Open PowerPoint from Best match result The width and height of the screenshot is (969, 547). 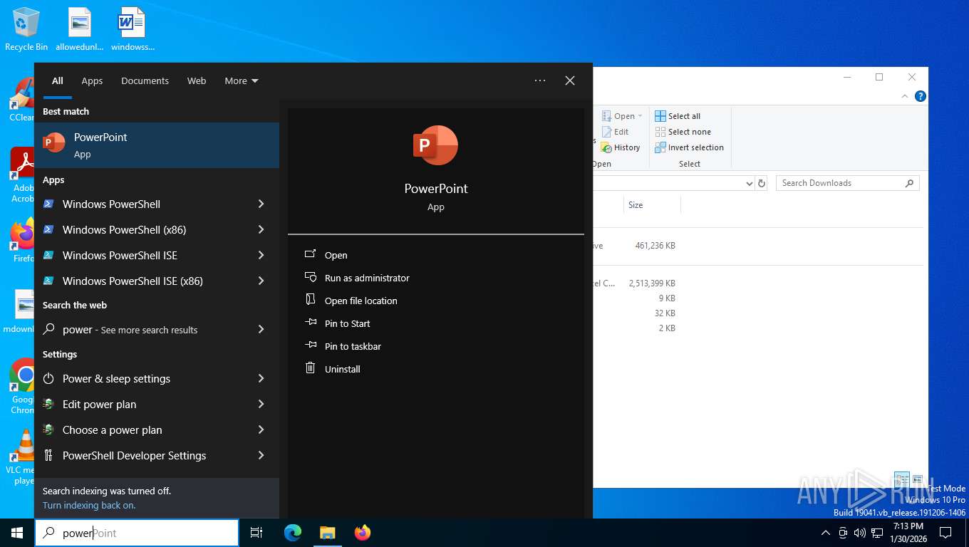(x=157, y=145)
